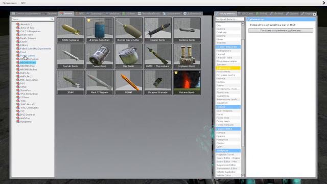Open the HBOMBS Misc category
Image resolution: width=327 pixels, height=184 pixels.
(x=27, y=66)
